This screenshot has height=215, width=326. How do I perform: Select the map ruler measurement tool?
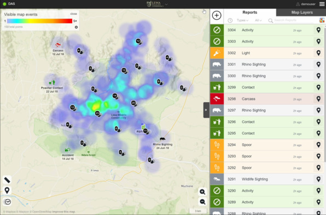[x=7, y=180]
